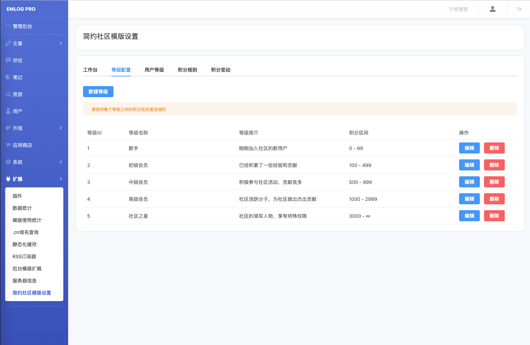
Task: Click the EMLOG PRO logo text
Action: click(21, 9)
